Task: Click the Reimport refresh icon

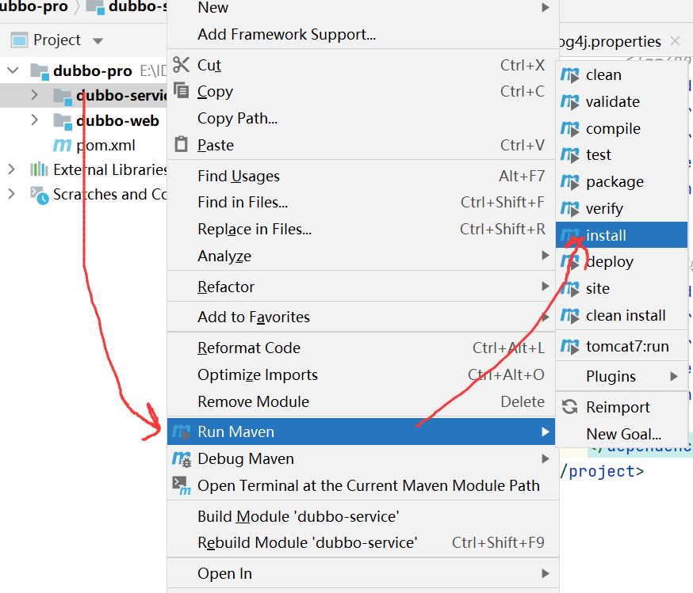Action: (x=569, y=407)
